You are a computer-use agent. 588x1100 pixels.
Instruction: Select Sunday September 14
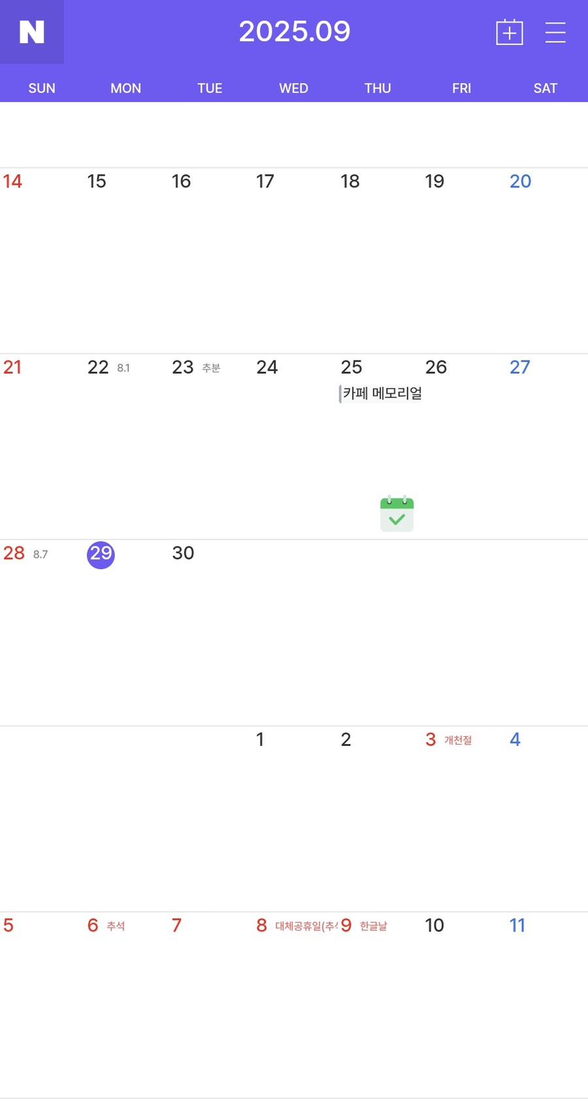tap(12, 182)
